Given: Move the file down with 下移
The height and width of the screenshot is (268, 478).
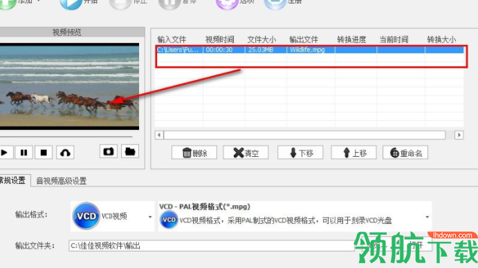Looking at the screenshot, I should pyautogui.click(x=300, y=153).
